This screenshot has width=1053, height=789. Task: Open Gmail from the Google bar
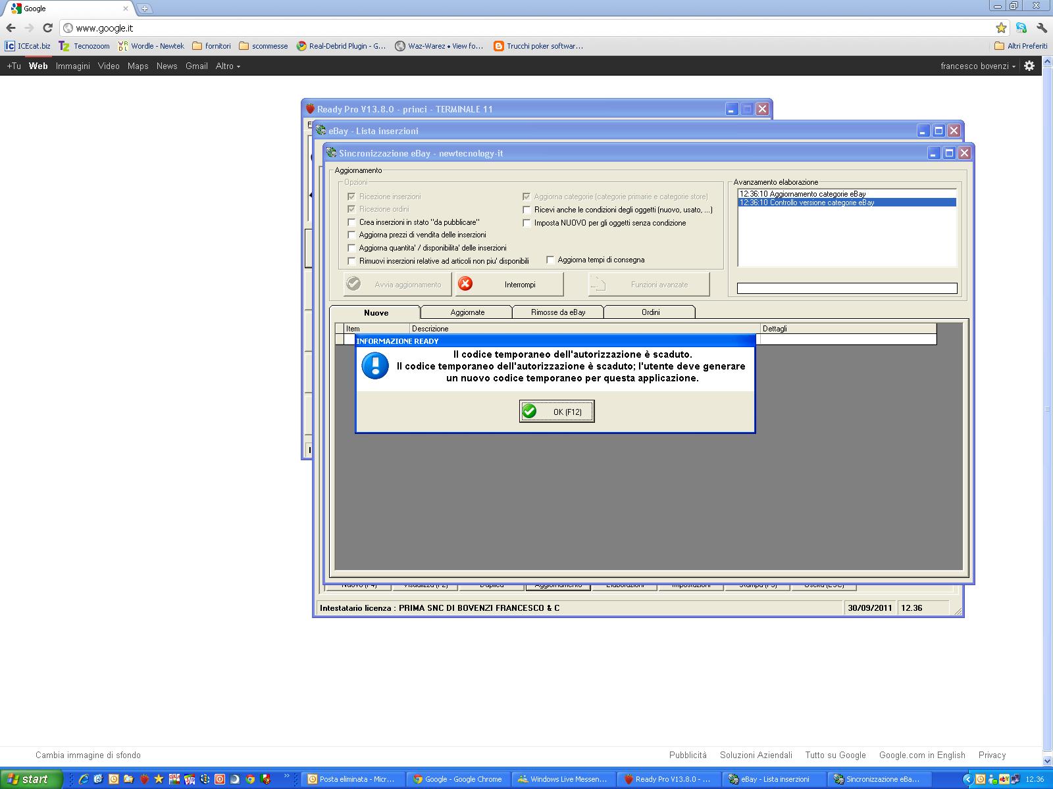(x=197, y=66)
